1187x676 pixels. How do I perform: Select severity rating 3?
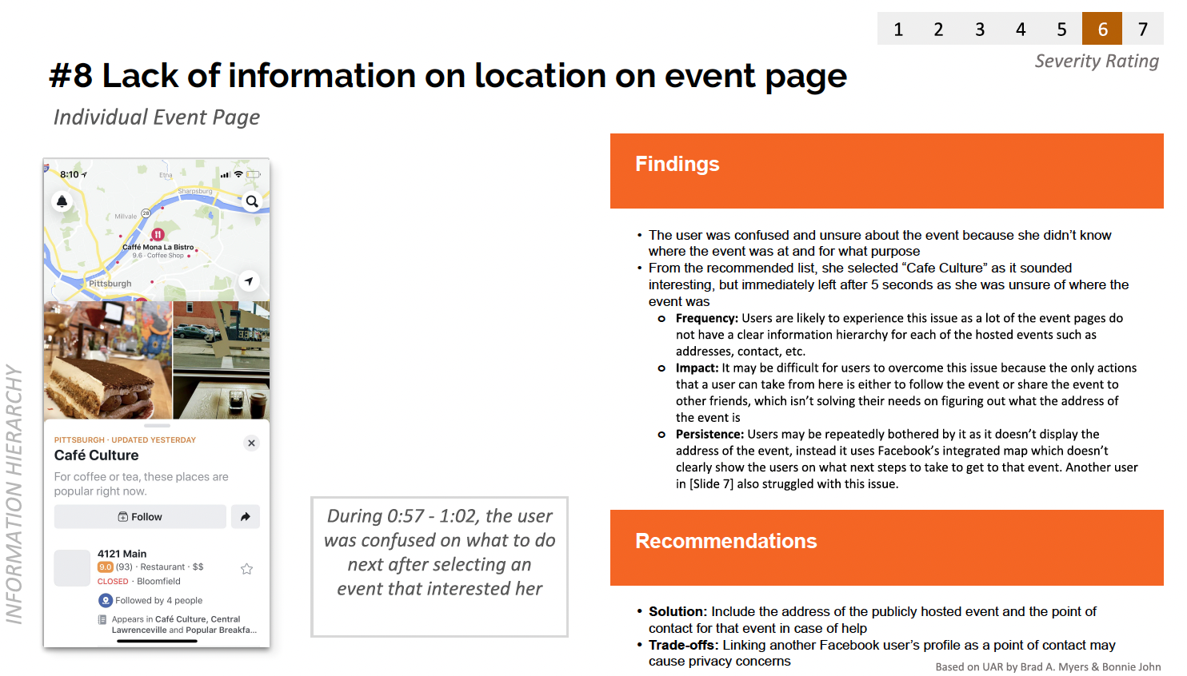point(979,30)
